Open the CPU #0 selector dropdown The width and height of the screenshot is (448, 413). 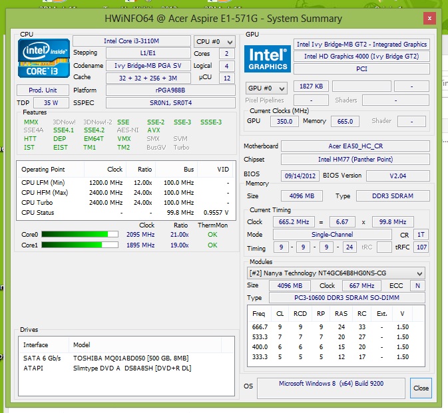coord(214,42)
